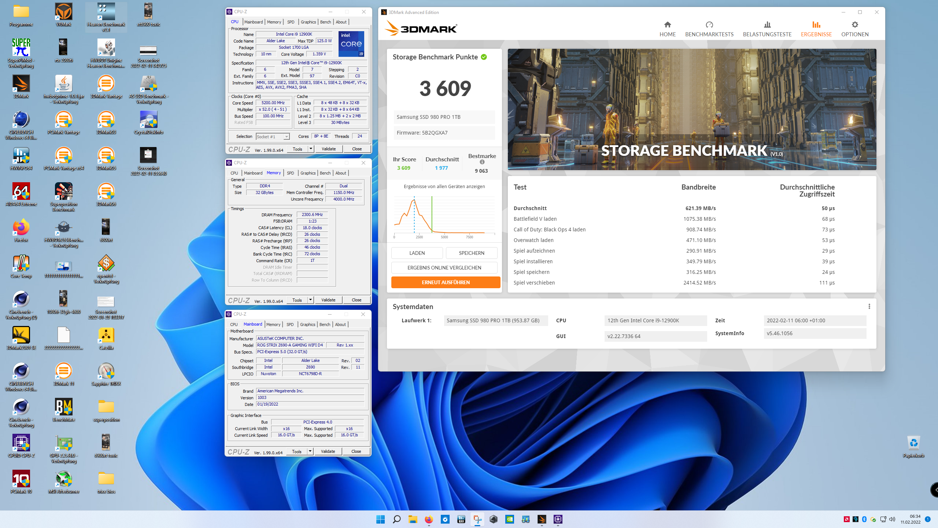This screenshot has height=528, width=938.
Task: Open Tools dropdown arrow in Memory CPU-Z window
Action: click(x=310, y=300)
